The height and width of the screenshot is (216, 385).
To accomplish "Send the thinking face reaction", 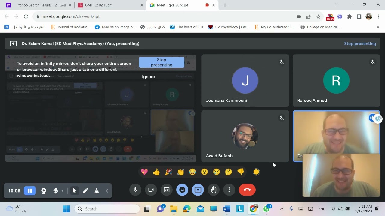I will pos(229,172).
